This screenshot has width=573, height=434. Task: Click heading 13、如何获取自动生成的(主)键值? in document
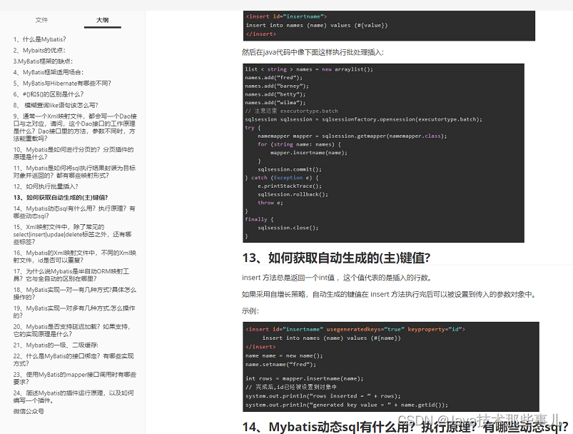click(x=336, y=258)
